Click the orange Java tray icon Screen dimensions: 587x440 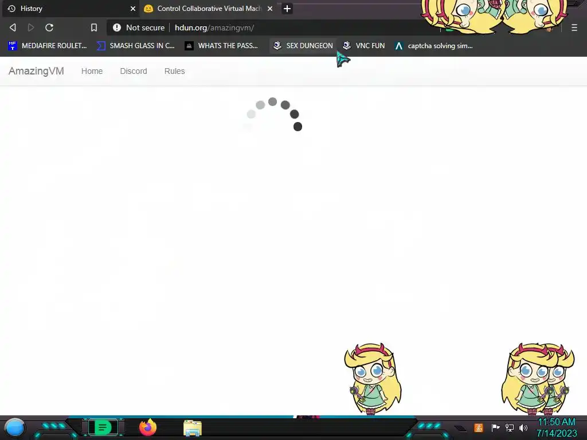(479, 427)
